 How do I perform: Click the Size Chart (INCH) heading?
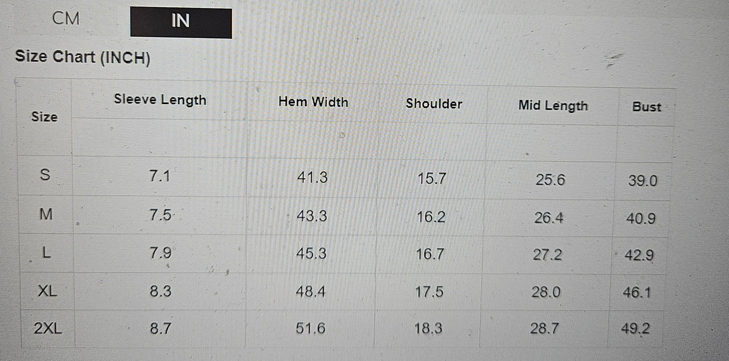(83, 57)
